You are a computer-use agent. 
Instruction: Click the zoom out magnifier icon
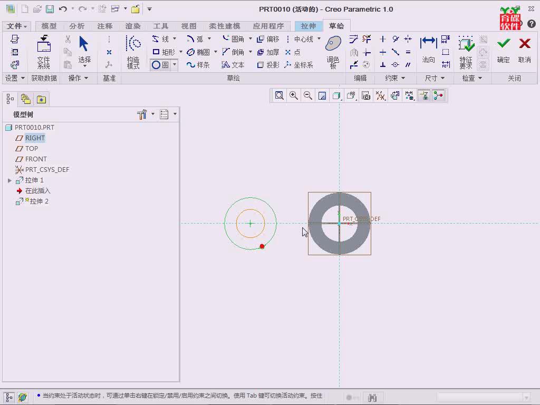[308, 95]
